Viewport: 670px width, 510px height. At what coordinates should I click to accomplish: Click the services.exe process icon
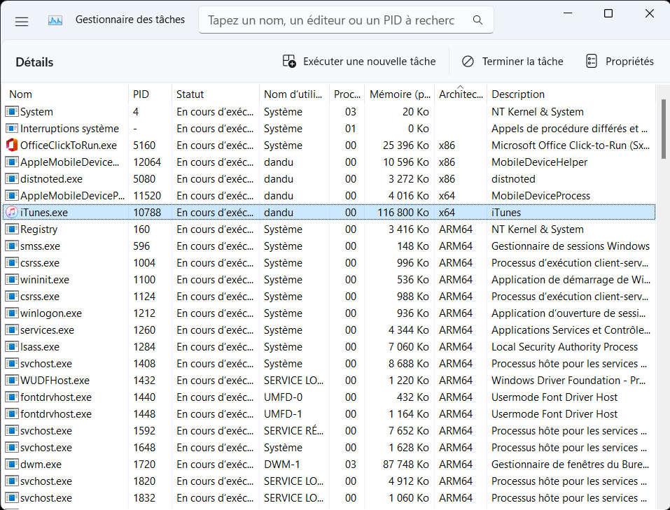point(11,330)
